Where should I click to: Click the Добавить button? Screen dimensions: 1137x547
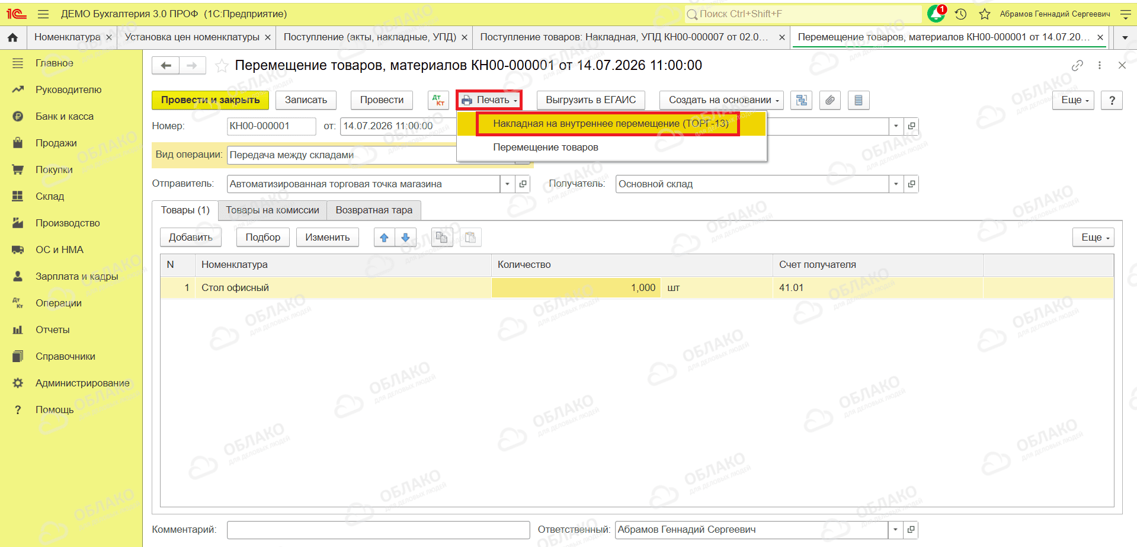pyautogui.click(x=191, y=238)
